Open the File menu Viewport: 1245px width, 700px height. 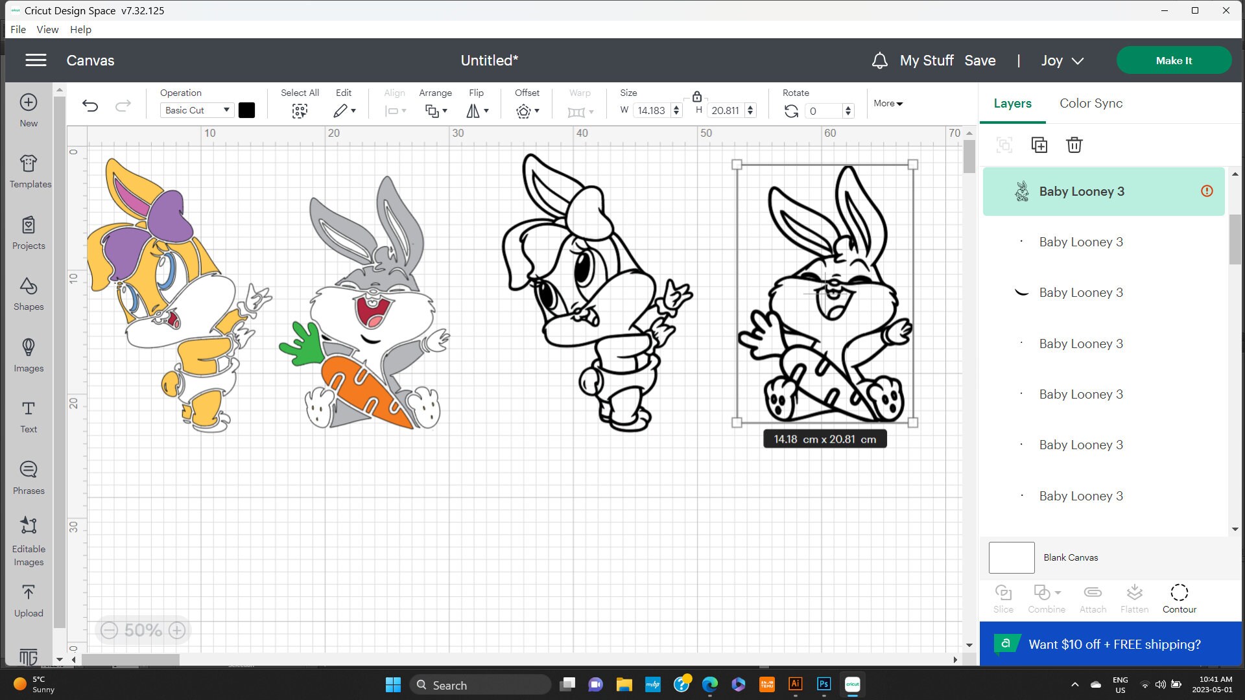coord(18,29)
